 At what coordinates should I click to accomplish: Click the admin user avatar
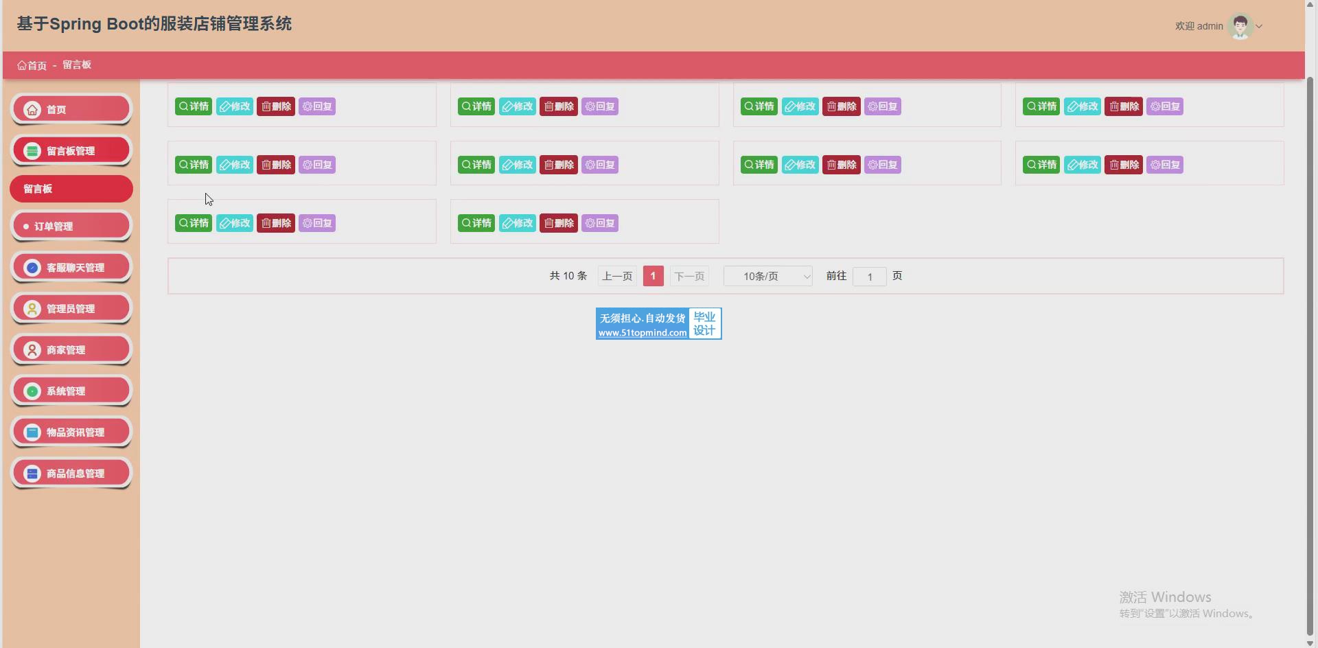(x=1240, y=27)
